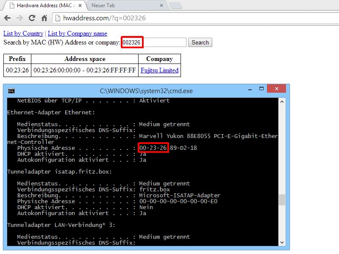Minimize the cmd.exe window
The width and height of the screenshot is (339, 254).
point(250,89)
